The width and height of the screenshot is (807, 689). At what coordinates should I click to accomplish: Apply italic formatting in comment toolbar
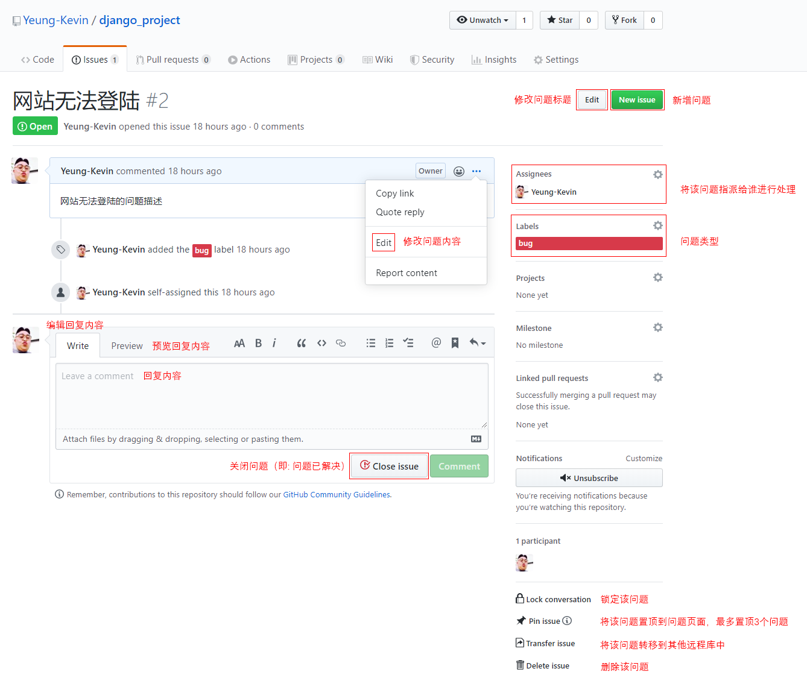pos(274,343)
